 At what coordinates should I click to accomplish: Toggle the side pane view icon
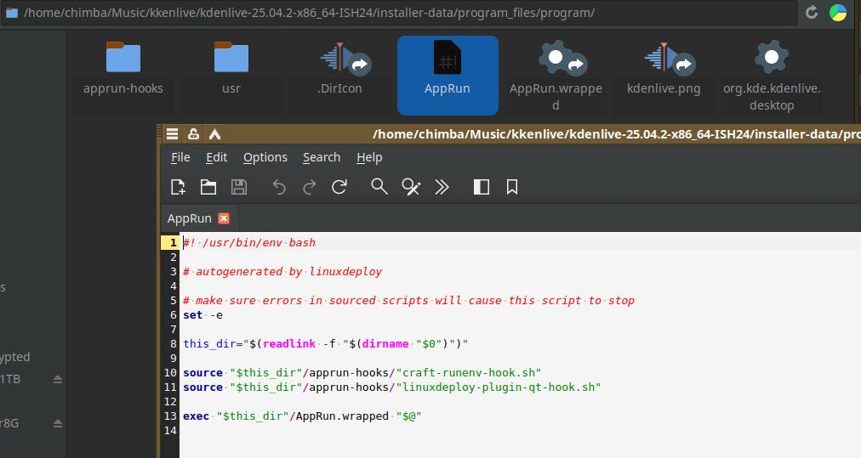[482, 187]
